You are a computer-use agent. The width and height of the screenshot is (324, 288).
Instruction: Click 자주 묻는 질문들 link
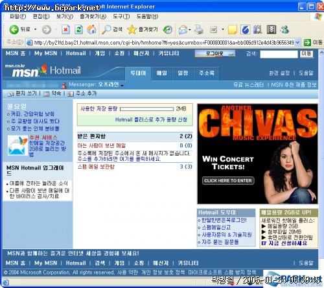point(220,242)
